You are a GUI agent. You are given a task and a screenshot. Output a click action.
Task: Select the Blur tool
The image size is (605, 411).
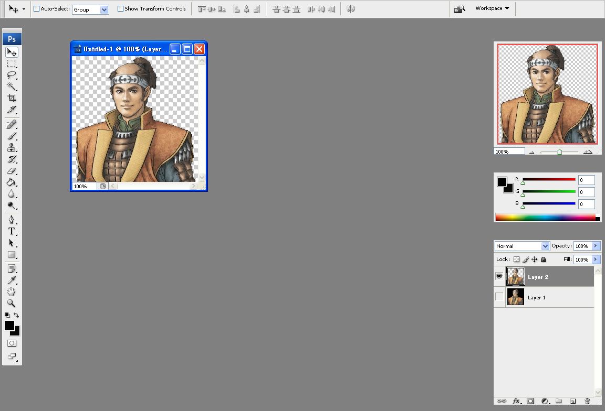[12, 194]
